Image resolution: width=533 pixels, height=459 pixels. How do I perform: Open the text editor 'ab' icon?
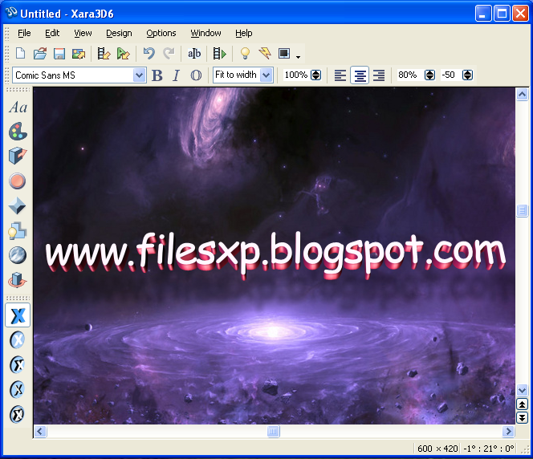click(194, 53)
